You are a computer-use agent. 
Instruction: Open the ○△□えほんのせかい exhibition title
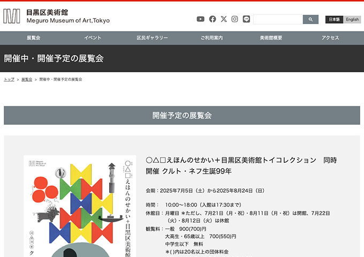[x=241, y=165]
